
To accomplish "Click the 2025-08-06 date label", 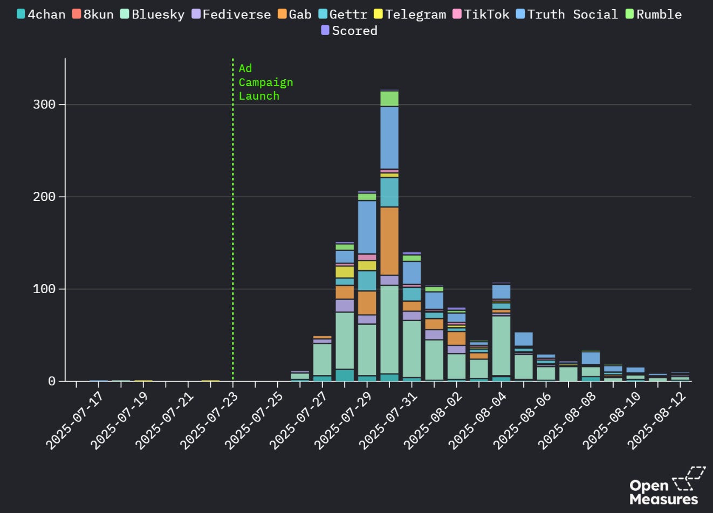I will point(522,420).
